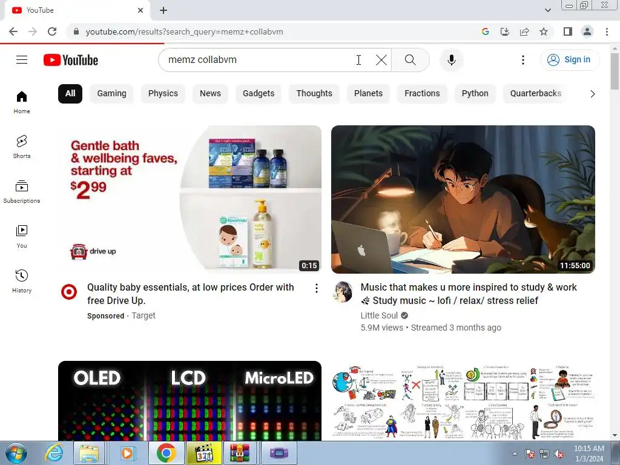The height and width of the screenshot is (465, 620).
Task: Open Shorts from the sidebar
Action: click(22, 147)
